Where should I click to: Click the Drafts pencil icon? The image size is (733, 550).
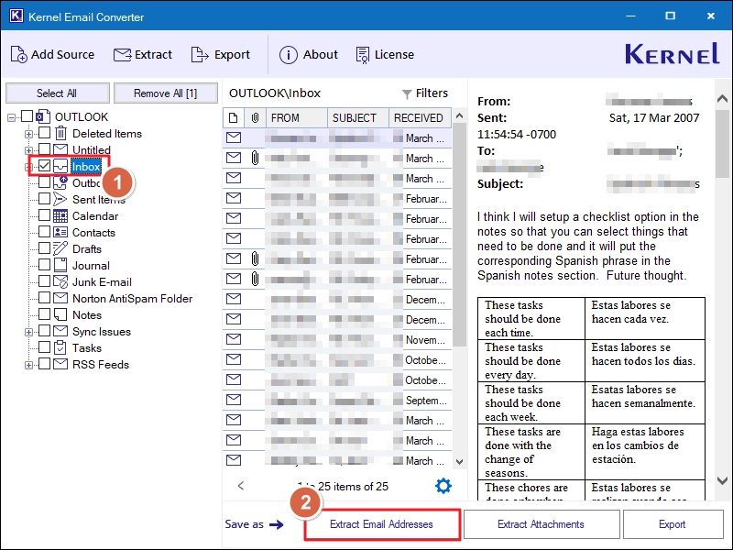(60, 248)
